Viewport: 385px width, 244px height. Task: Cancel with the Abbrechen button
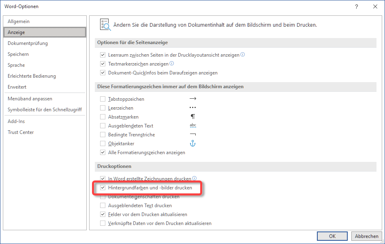[x=367, y=236]
